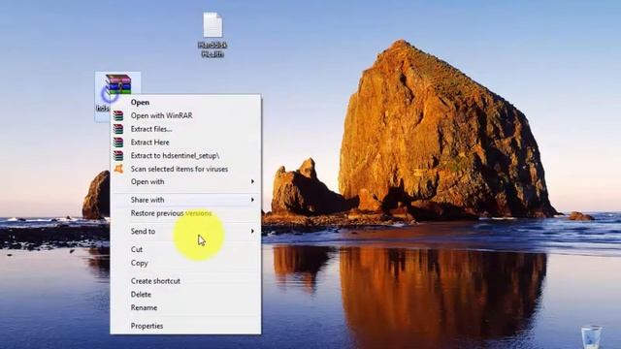Screen dimensions: 621x349
Task: Expand the Share with submenu arrow
Action: point(252,200)
